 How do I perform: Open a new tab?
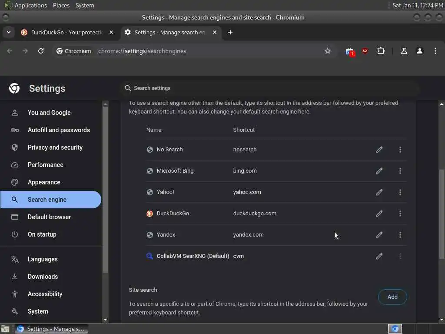pos(230,32)
